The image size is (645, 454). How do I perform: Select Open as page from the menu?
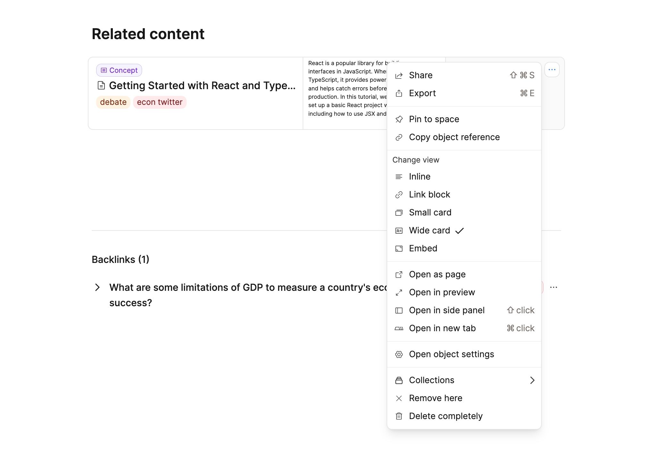(x=437, y=274)
